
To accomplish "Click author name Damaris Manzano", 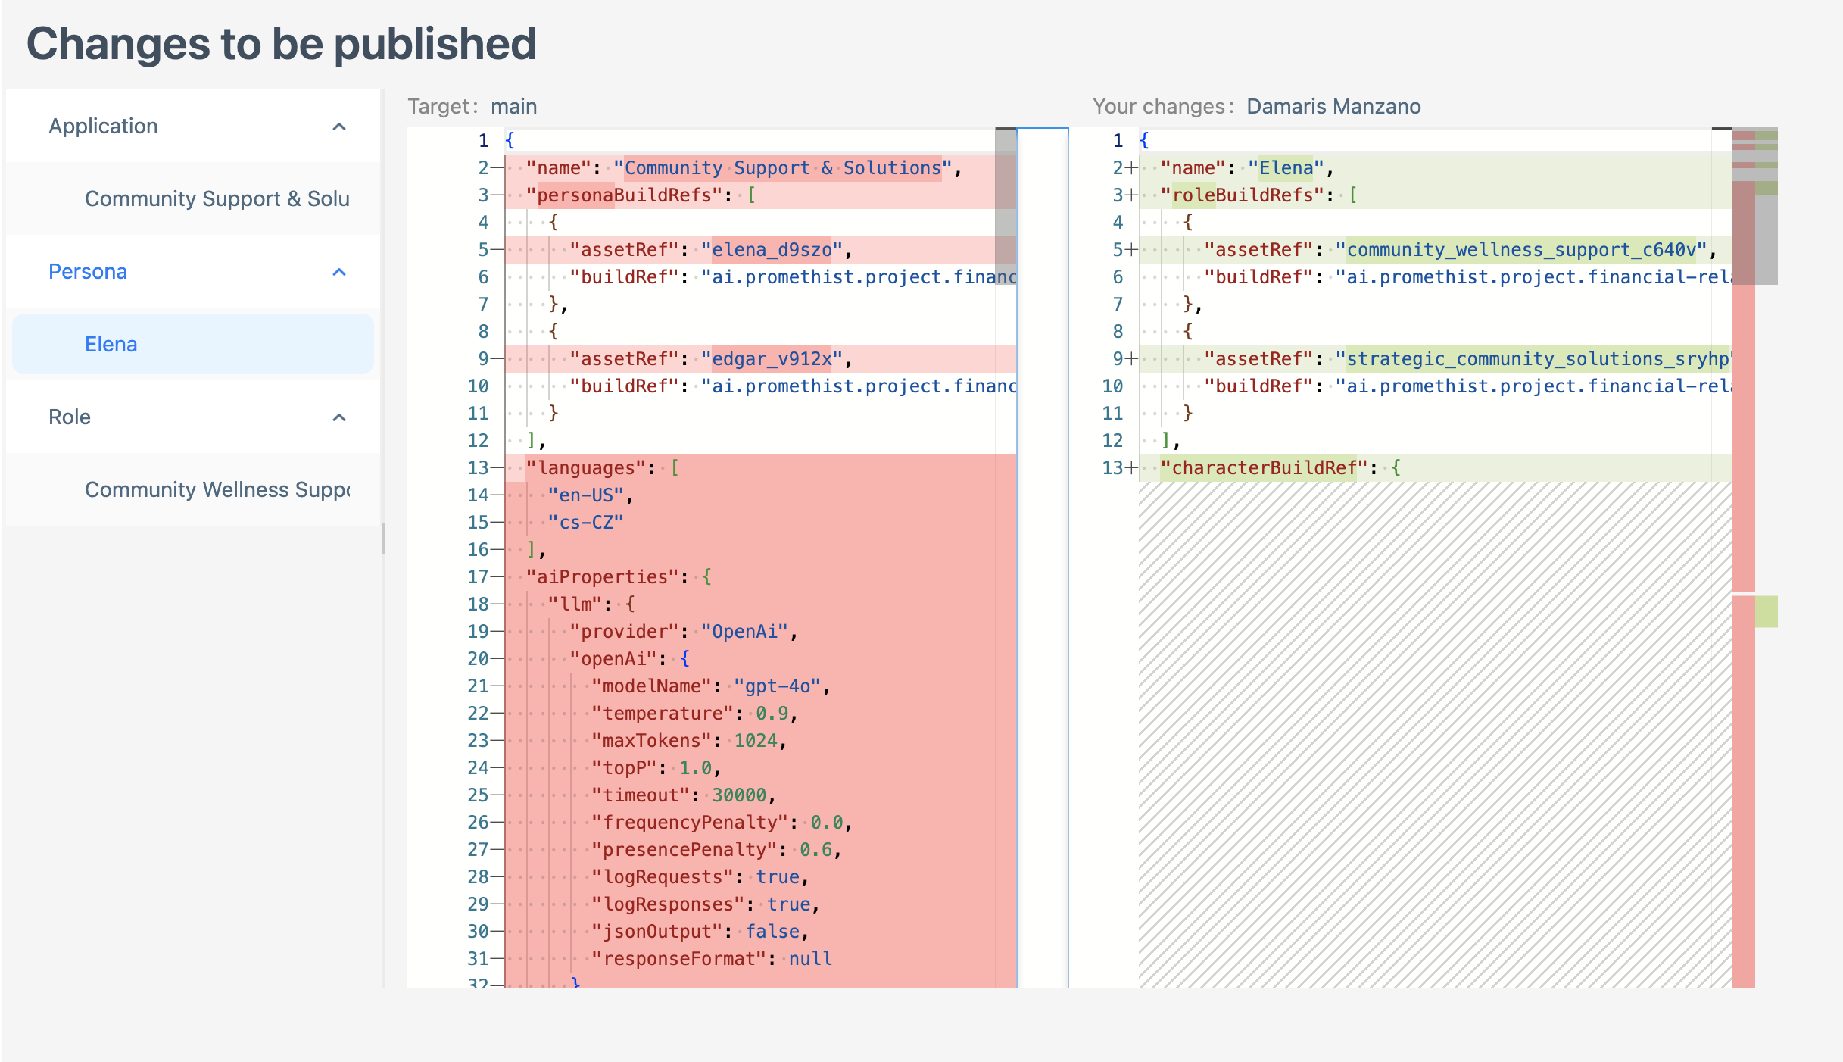I will (x=1334, y=106).
